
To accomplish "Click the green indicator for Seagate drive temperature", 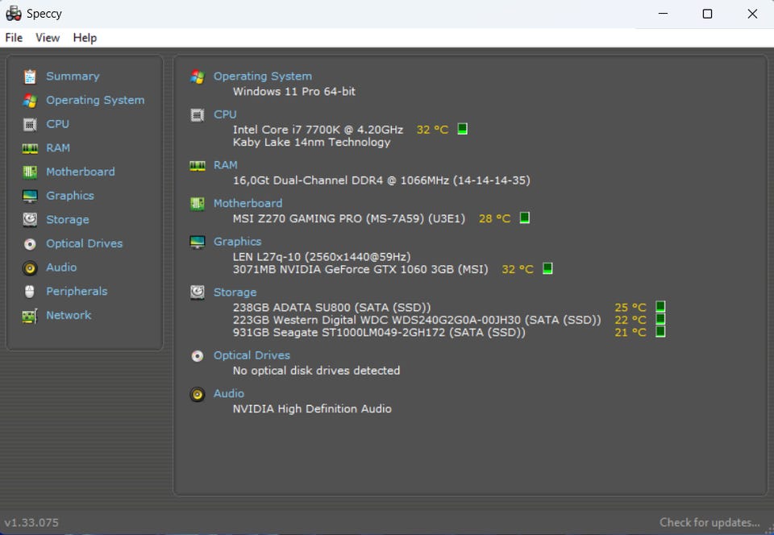I will coord(660,331).
